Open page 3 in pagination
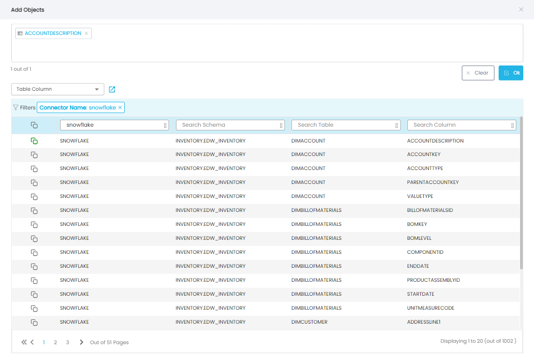 [x=68, y=343]
